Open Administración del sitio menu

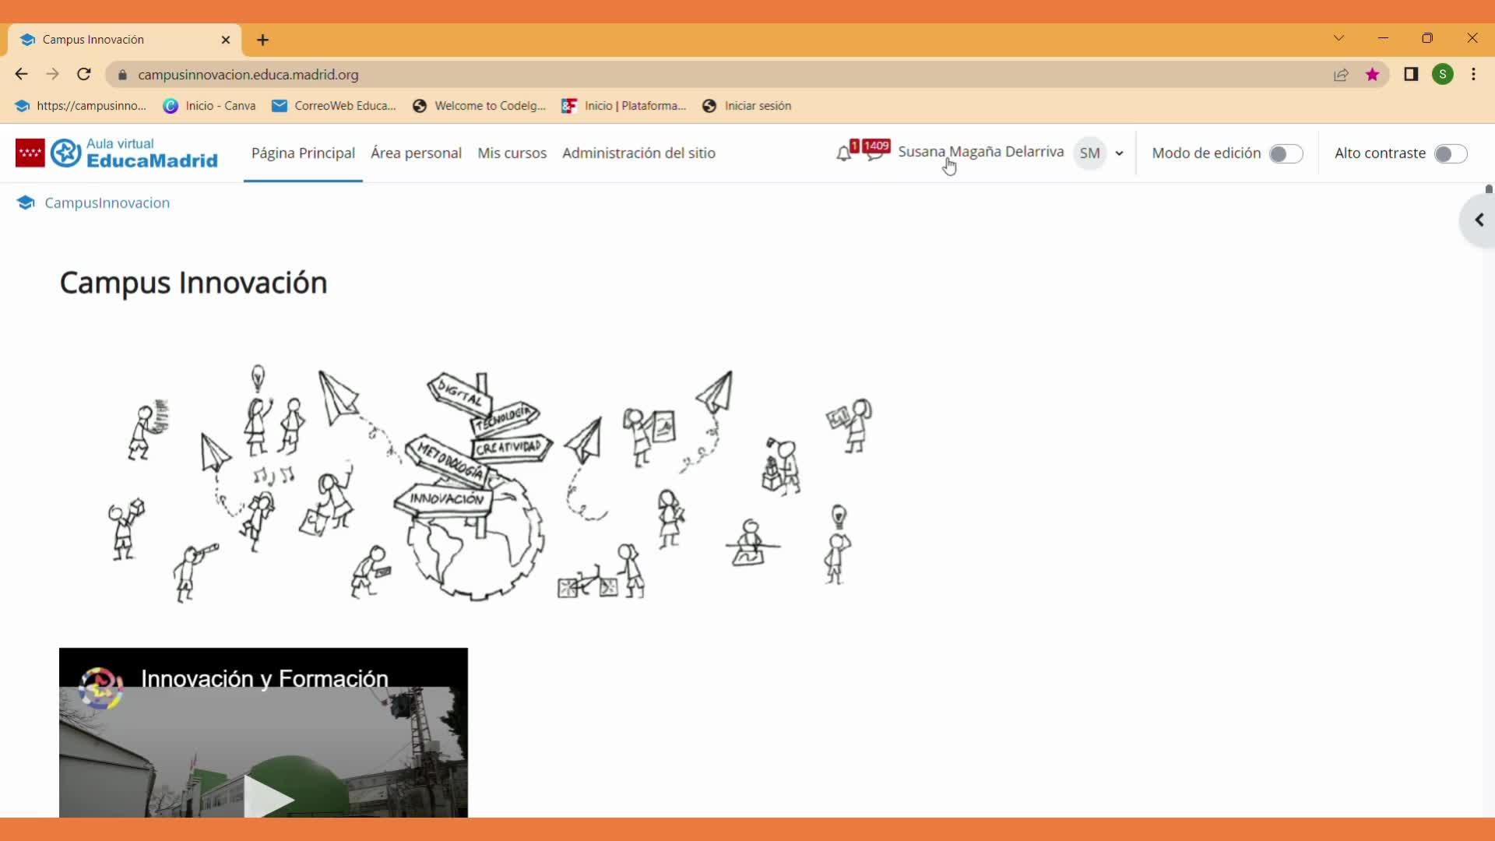click(638, 153)
